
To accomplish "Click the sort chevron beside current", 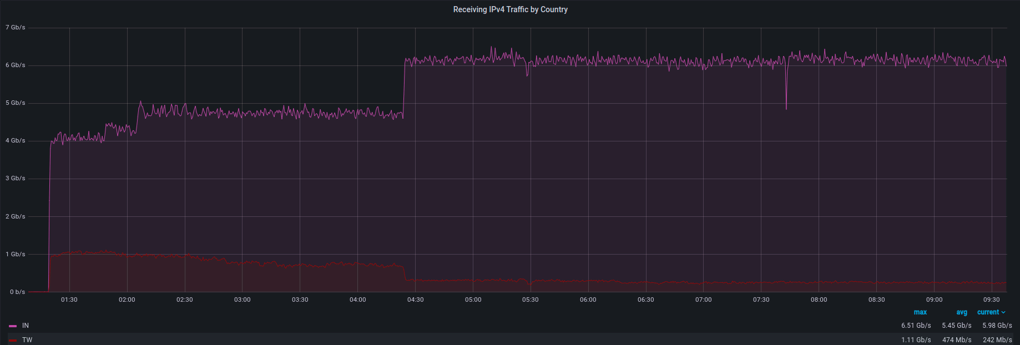I will 1003,312.
